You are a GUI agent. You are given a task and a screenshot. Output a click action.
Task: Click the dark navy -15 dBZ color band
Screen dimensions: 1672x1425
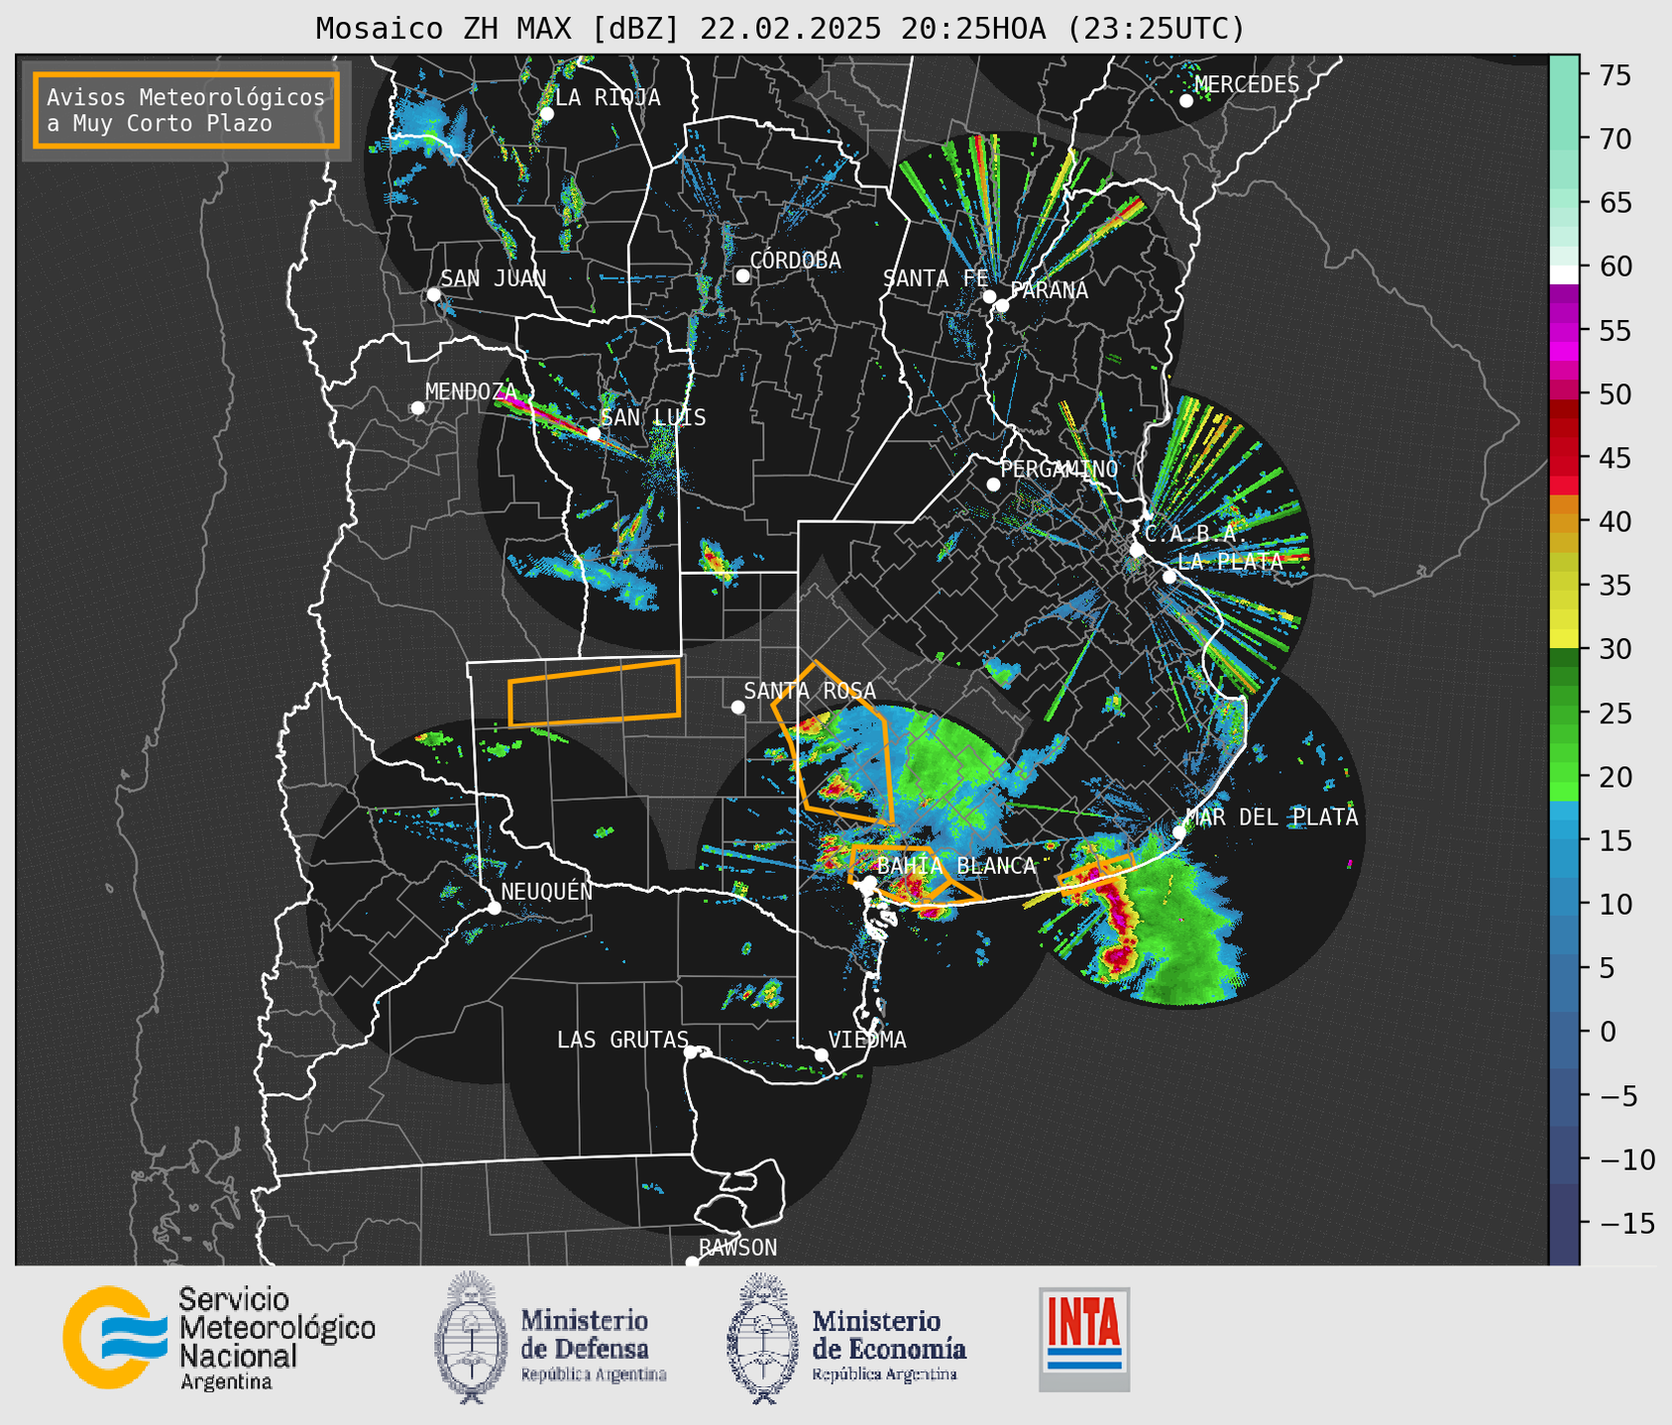click(x=1564, y=1224)
